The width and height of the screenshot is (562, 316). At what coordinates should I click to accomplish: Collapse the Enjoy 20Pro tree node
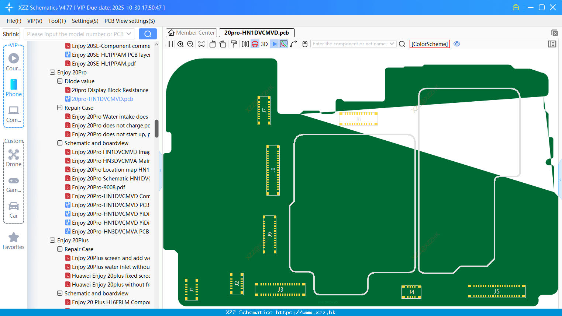[52, 73]
